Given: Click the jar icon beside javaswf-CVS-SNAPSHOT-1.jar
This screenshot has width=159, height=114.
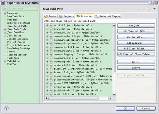Looking at the screenshot, I should pyautogui.click(x=51, y=83).
